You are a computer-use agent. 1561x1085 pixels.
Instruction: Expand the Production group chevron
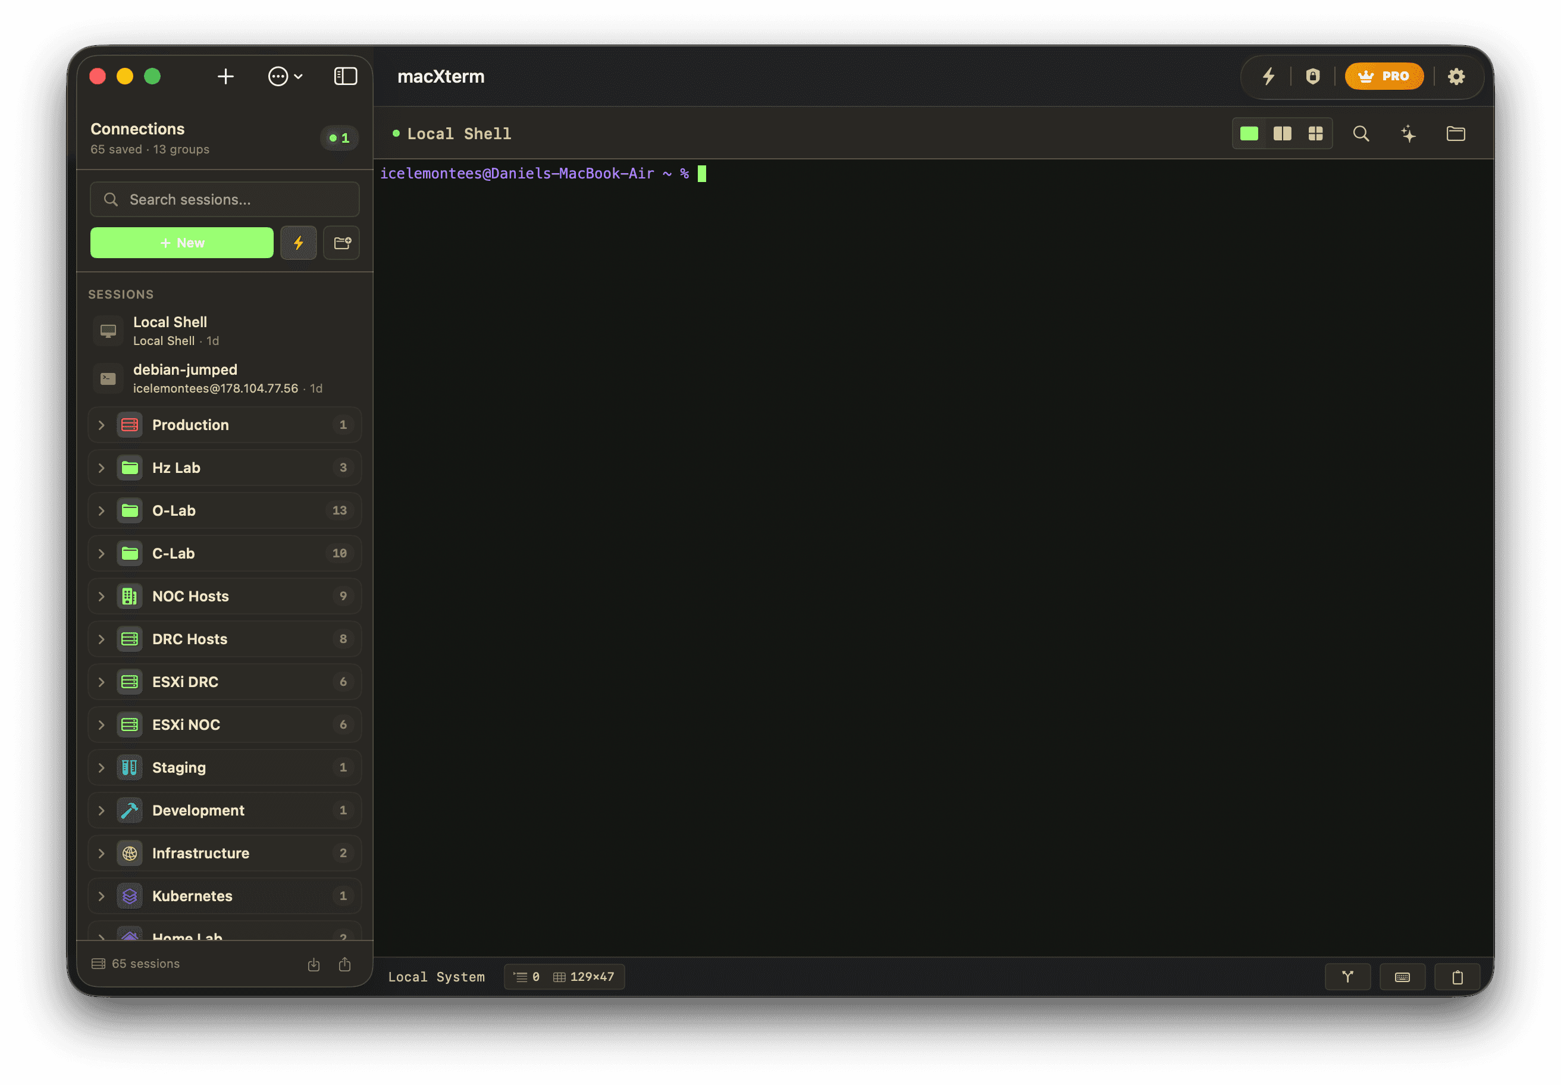[102, 425]
